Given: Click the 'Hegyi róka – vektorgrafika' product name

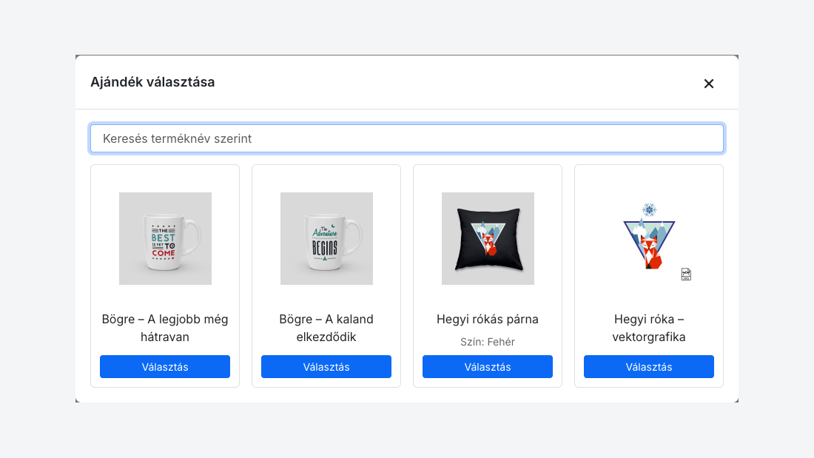Looking at the screenshot, I should [x=649, y=329].
